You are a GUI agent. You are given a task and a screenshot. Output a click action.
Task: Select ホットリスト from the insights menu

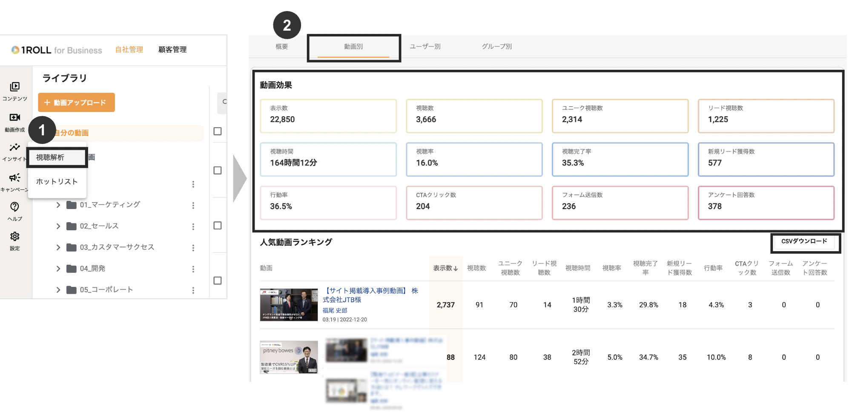(x=57, y=181)
